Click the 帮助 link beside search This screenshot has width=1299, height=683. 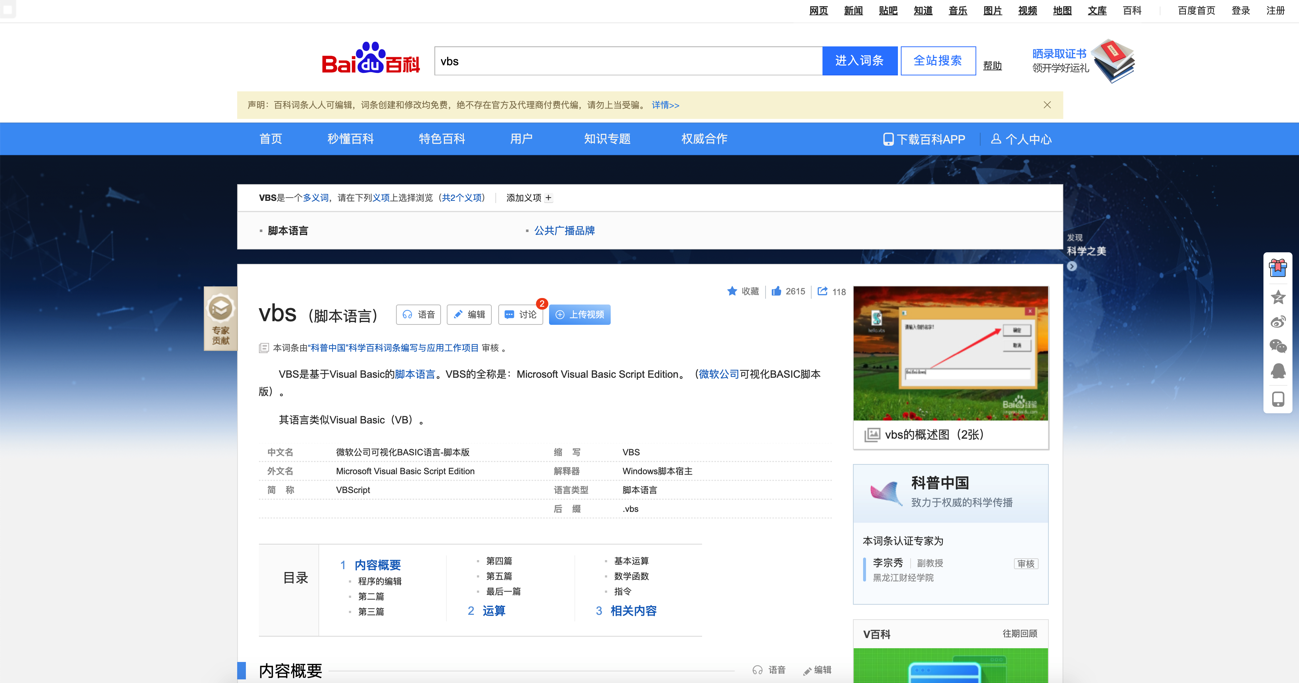tap(993, 66)
